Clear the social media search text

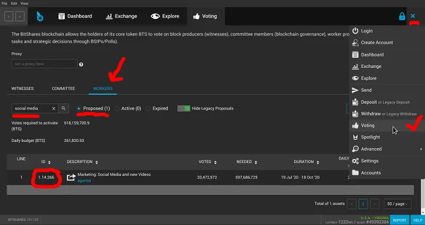point(54,109)
